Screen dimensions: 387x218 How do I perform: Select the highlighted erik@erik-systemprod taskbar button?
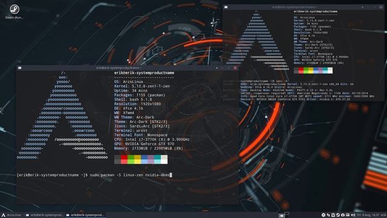point(85,215)
